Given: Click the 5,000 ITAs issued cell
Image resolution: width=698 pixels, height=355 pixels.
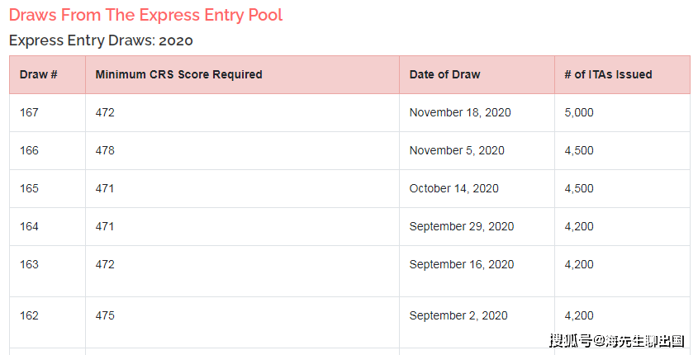Looking at the screenshot, I should (x=622, y=112).
